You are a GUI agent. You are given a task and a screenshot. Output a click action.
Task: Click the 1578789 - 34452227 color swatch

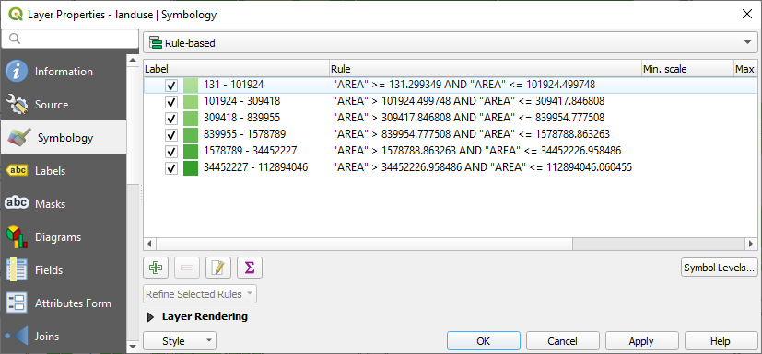click(x=191, y=152)
